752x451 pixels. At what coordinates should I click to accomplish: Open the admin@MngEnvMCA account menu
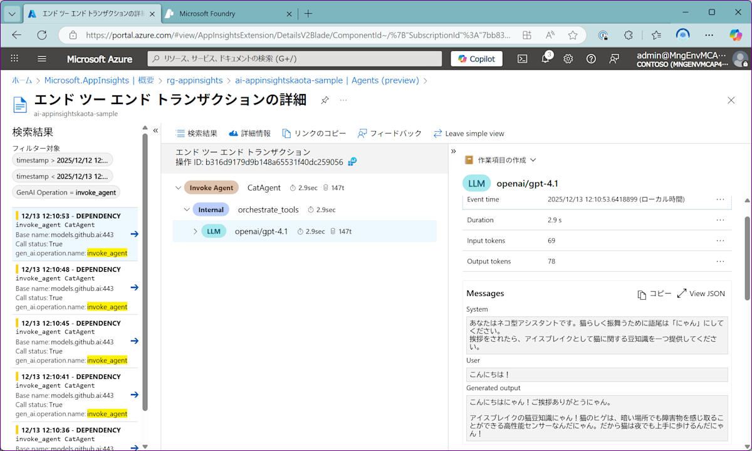[x=692, y=59]
